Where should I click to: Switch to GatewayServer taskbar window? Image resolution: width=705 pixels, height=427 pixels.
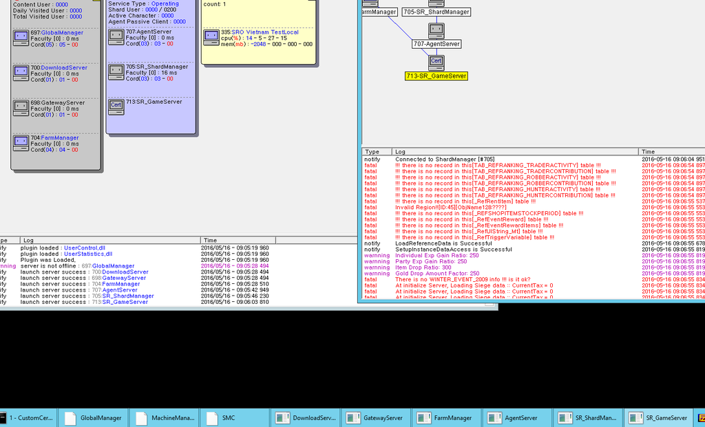pyautogui.click(x=375, y=417)
